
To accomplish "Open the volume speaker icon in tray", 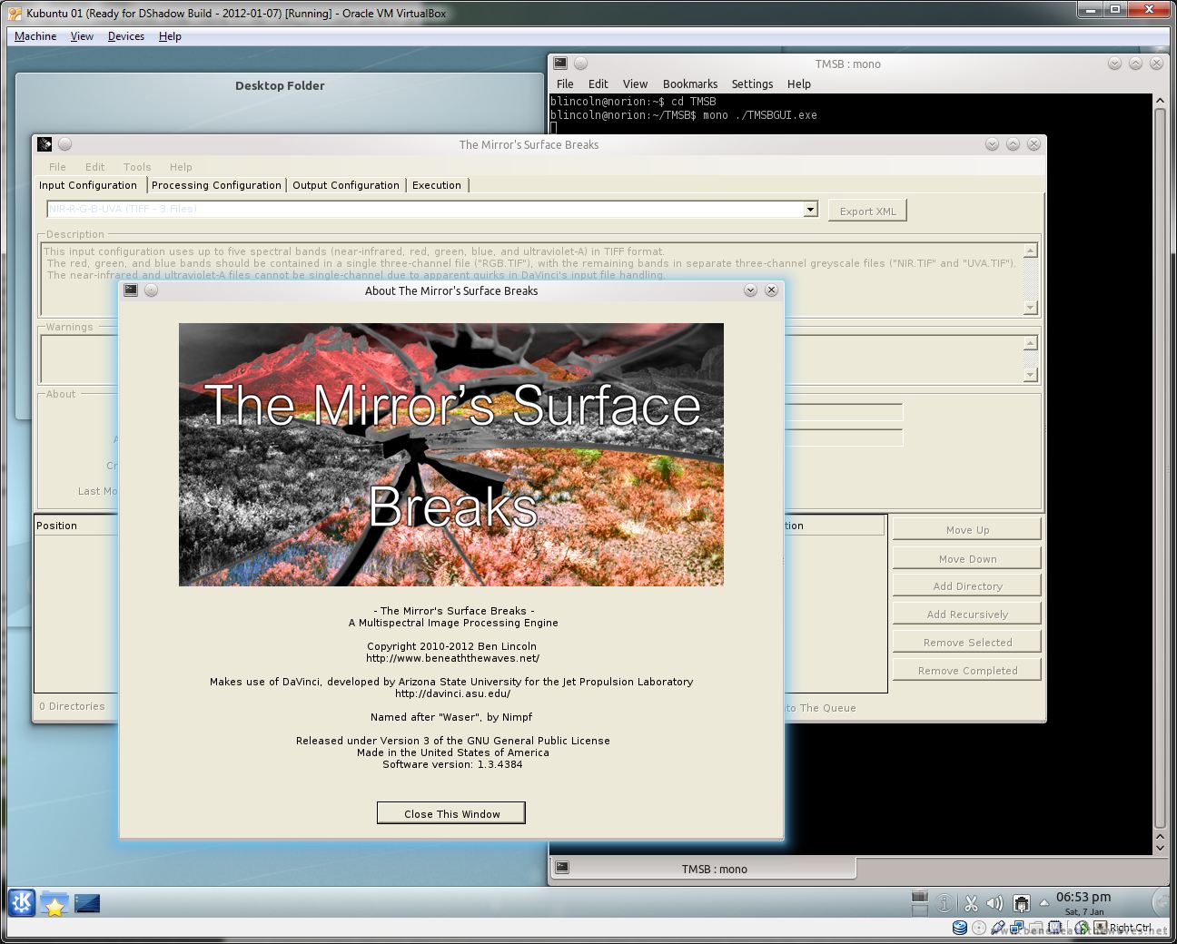I will 995,903.
